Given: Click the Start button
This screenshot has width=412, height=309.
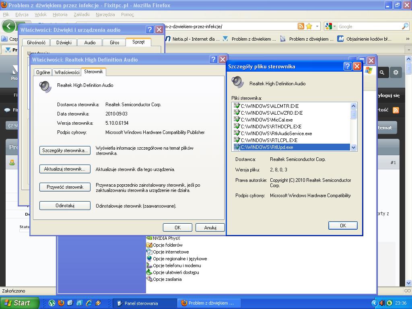Looking at the screenshot, I should (19, 303).
